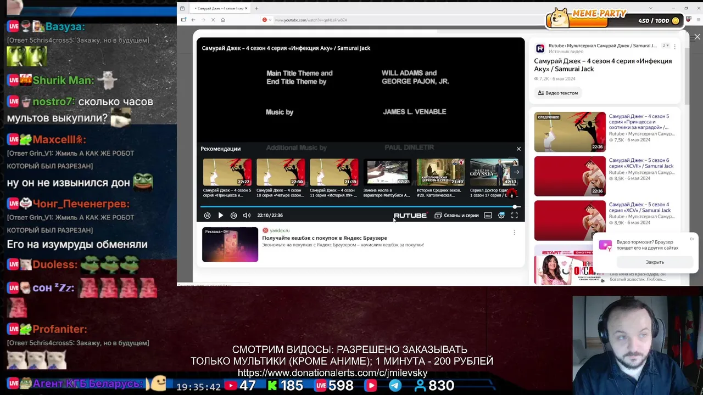
Task: Stop loading the page
Action: 213,20
